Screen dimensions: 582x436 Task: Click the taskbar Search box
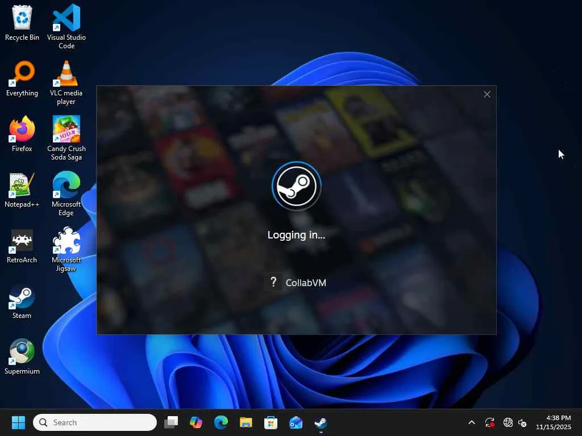coord(95,422)
